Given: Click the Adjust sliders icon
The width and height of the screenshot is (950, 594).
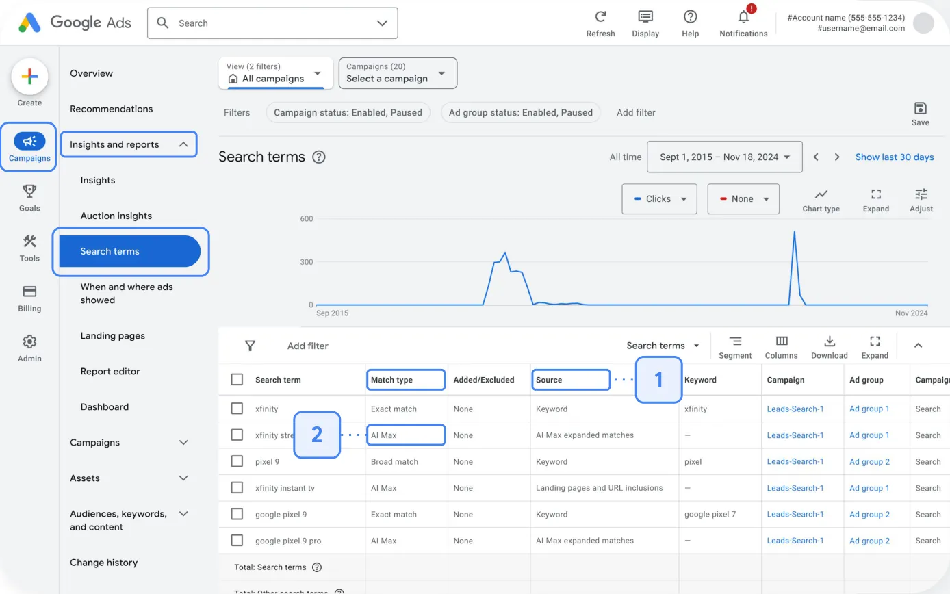Looking at the screenshot, I should [x=921, y=194].
